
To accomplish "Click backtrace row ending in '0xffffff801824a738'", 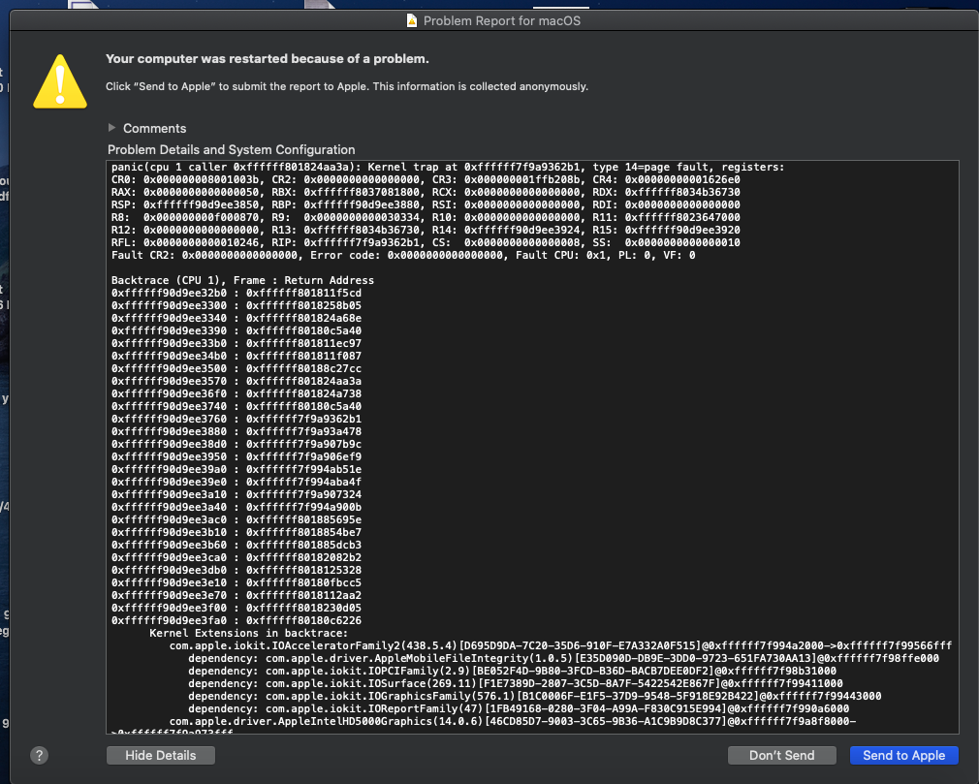I will tap(237, 393).
